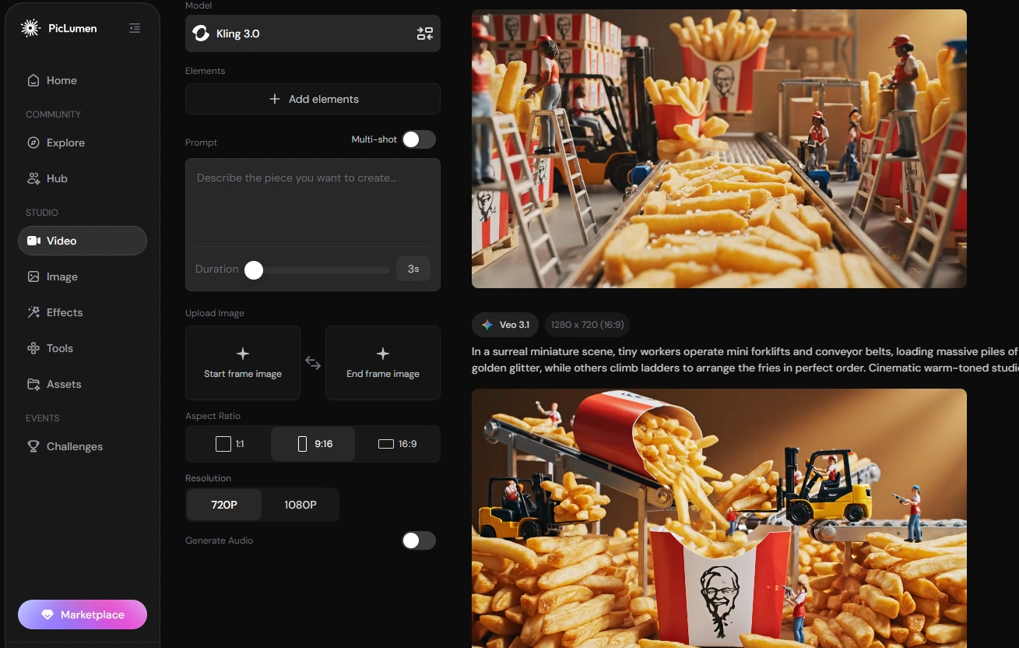1019x648 pixels.
Task: Click into the Prompt description text area
Action: 313,202
